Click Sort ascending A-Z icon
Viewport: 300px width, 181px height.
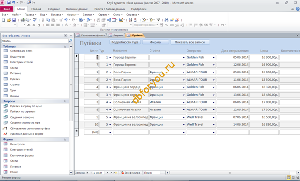pyautogui.click(x=130, y=20)
